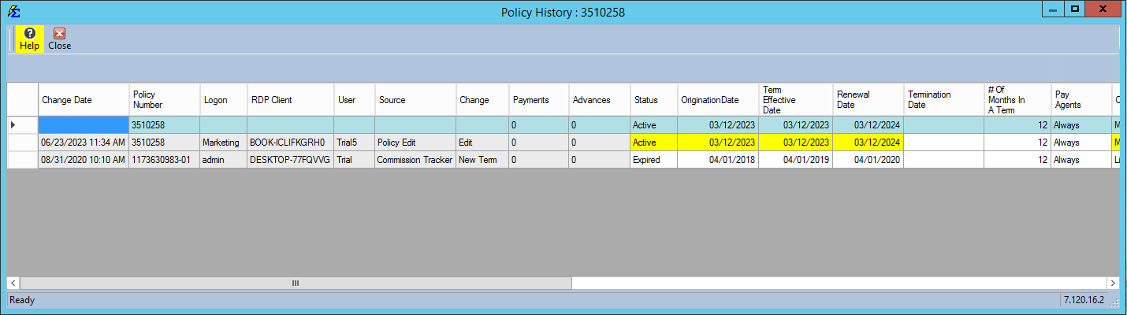Click '08/31/2020 10:10 AM' change date cell
The image size is (1127, 315).
pyautogui.click(x=84, y=159)
